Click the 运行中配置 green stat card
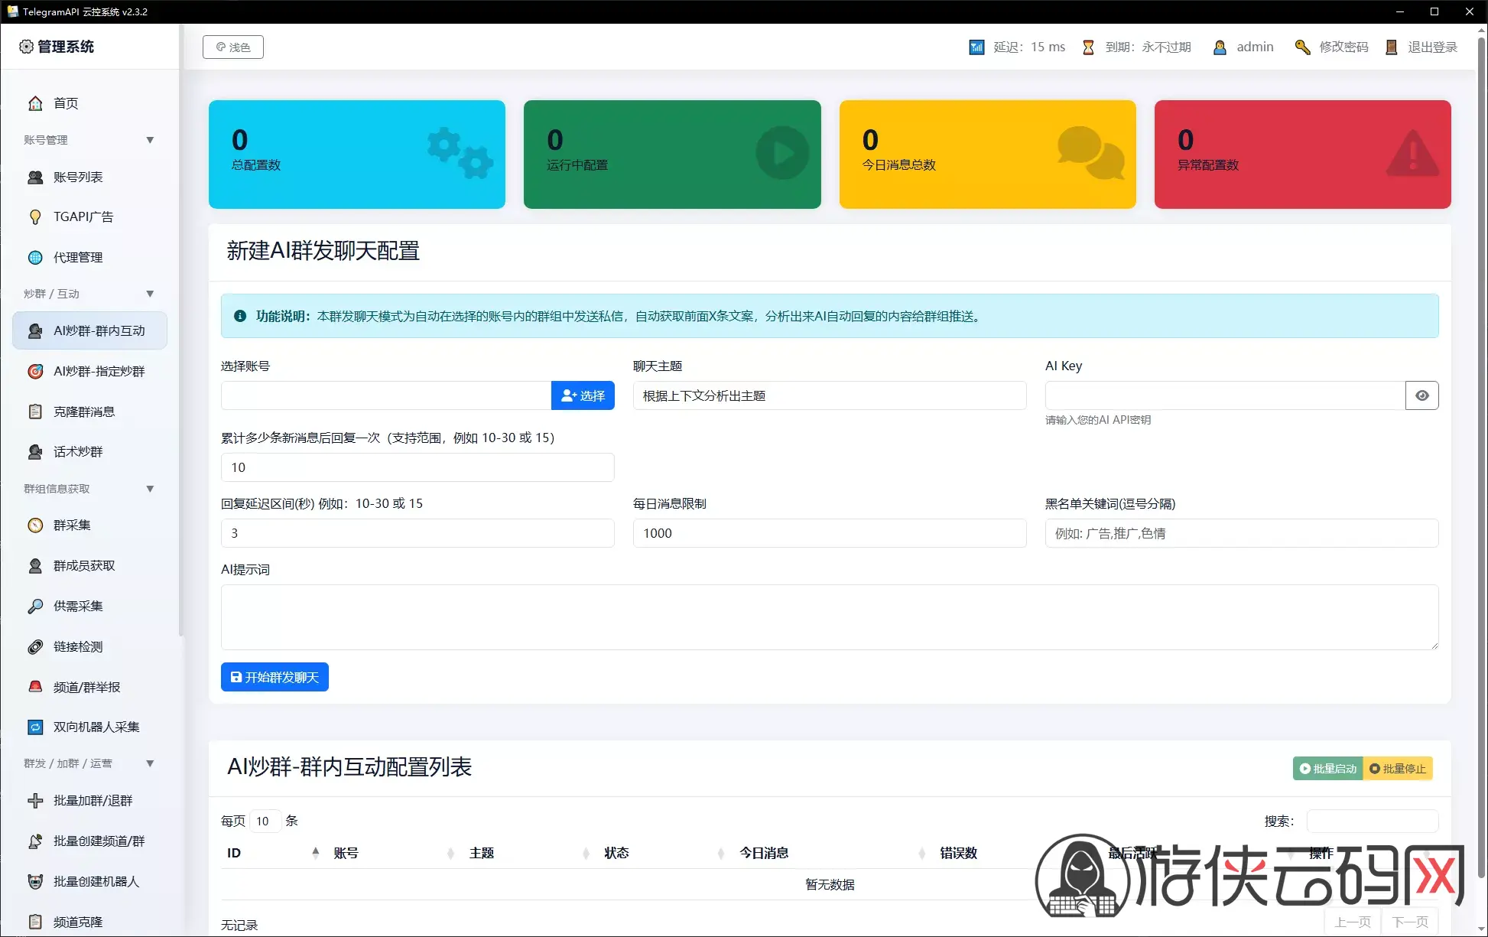 click(672, 155)
